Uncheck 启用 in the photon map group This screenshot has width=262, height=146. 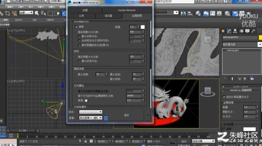click(x=76, y=27)
